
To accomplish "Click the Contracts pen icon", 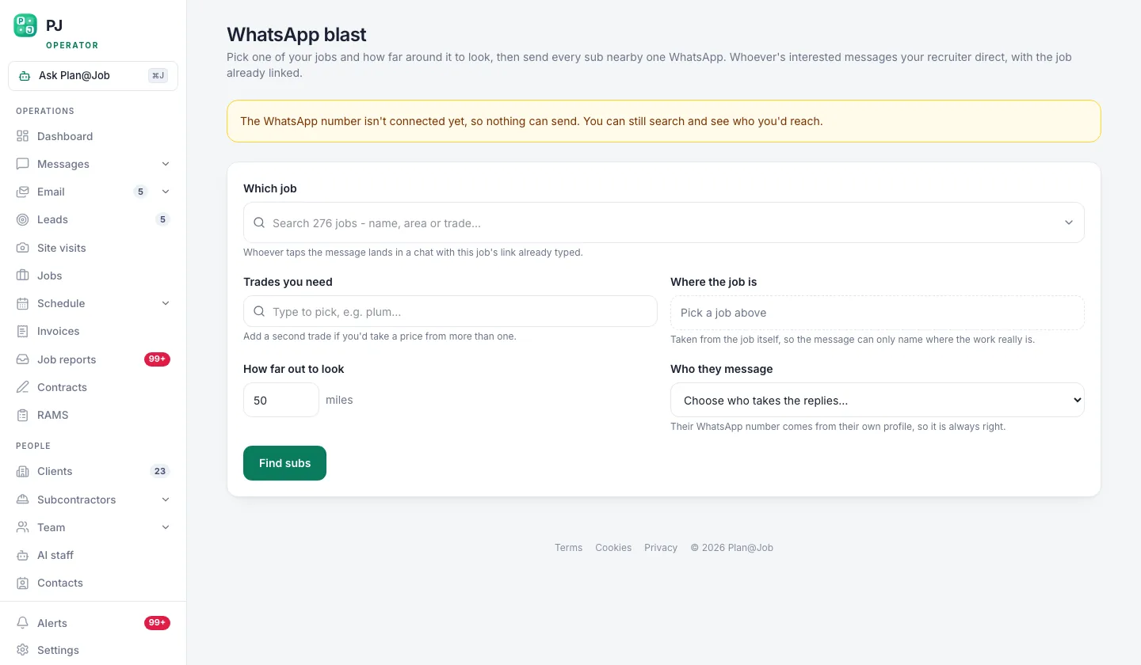I will click(x=22, y=387).
